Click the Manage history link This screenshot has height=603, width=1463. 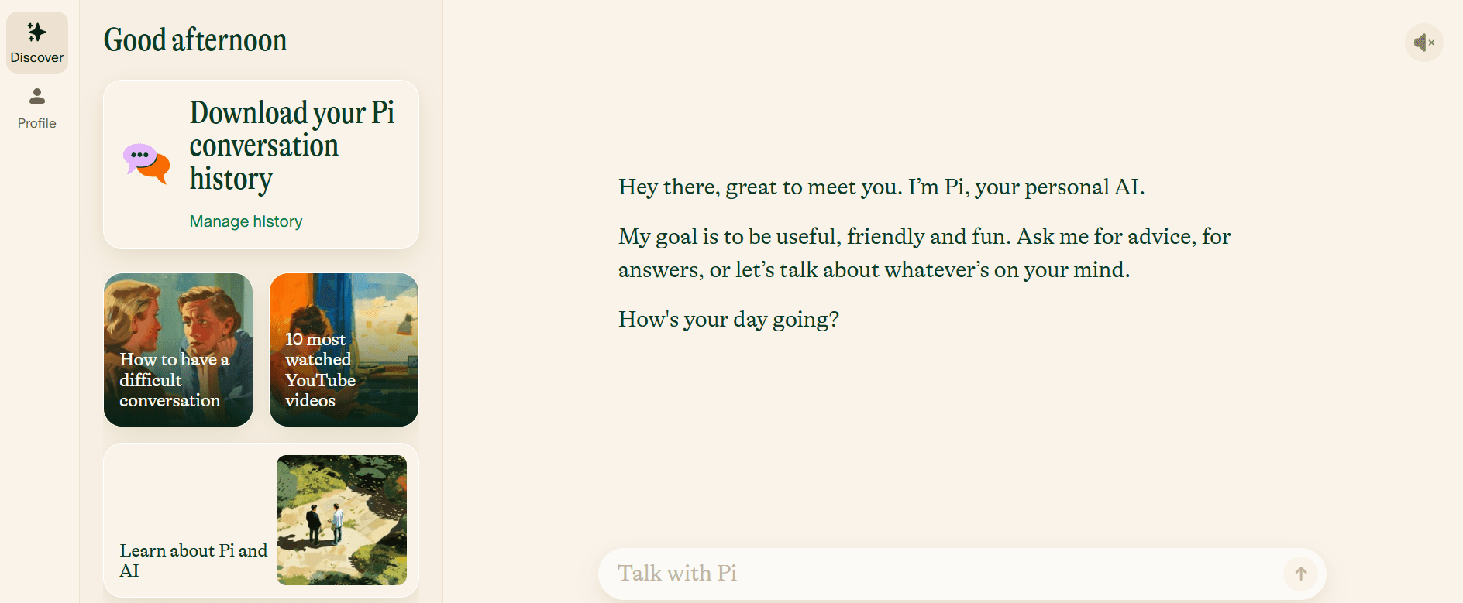[x=246, y=221]
